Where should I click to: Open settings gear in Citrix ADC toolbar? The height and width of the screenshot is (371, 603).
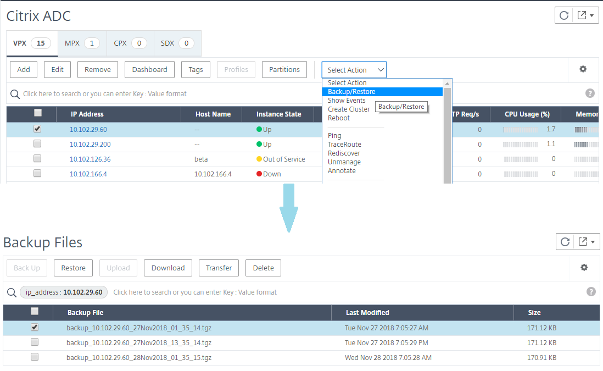583,69
